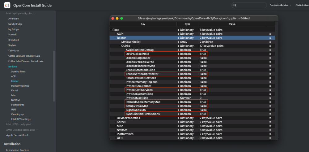Expand AMD Desktop config.plist sidebar group
This screenshot has width=309, height=152.
(22, 130)
